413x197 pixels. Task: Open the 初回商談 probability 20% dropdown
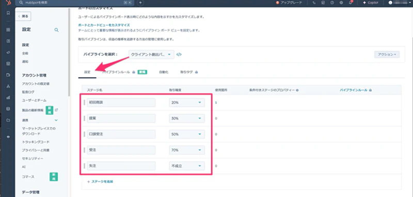click(x=187, y=102)
